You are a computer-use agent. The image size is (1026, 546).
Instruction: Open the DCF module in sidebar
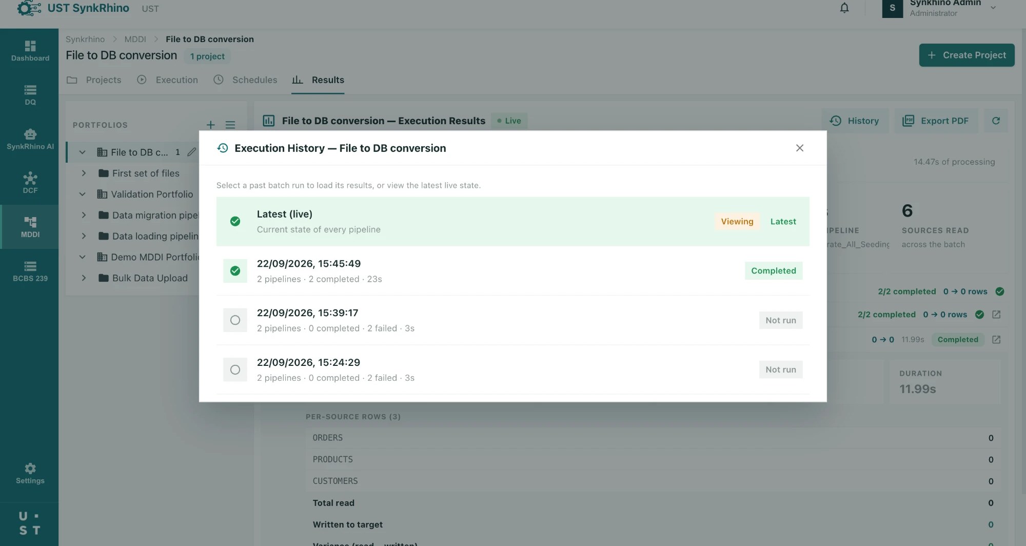[x=30, y=183]
